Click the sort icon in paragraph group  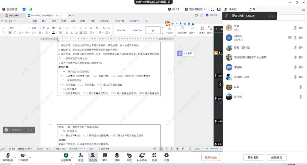click(x=104, y=28)
